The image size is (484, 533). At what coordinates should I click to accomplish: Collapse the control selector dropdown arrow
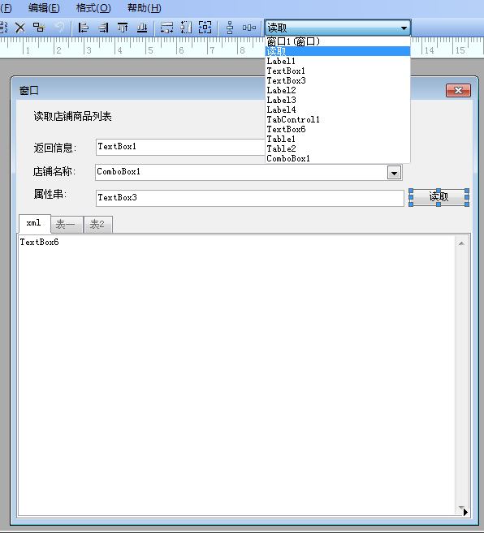(x=404, y=28)
